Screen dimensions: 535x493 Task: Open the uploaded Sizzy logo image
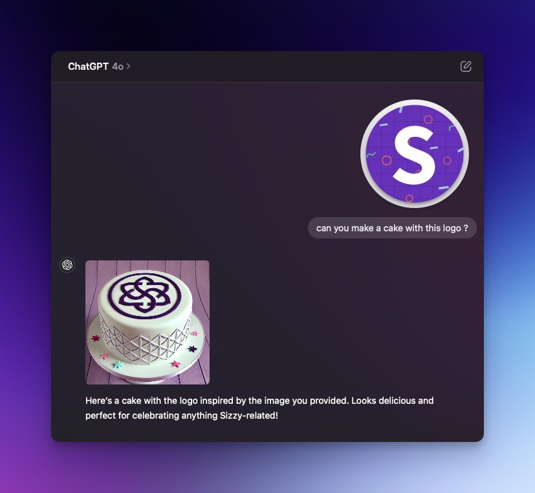(415, 154)
